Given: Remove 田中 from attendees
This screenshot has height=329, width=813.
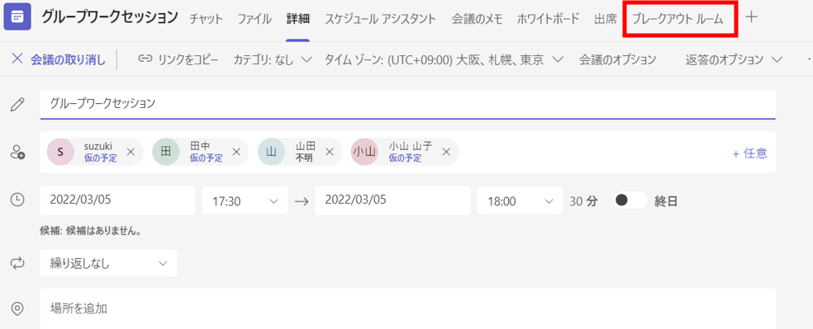Looking at the screenshot, I should pyautogui.click(x=236, y=152).
